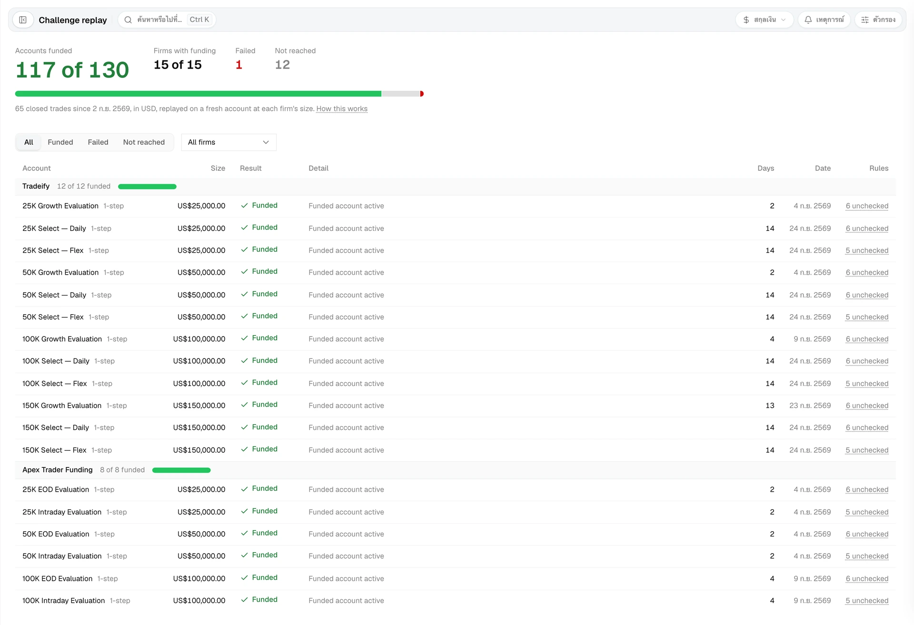This screenshot has height=625, width=914.
Task: Click the Not reached count of 12
Action: (x=282, y=65)
